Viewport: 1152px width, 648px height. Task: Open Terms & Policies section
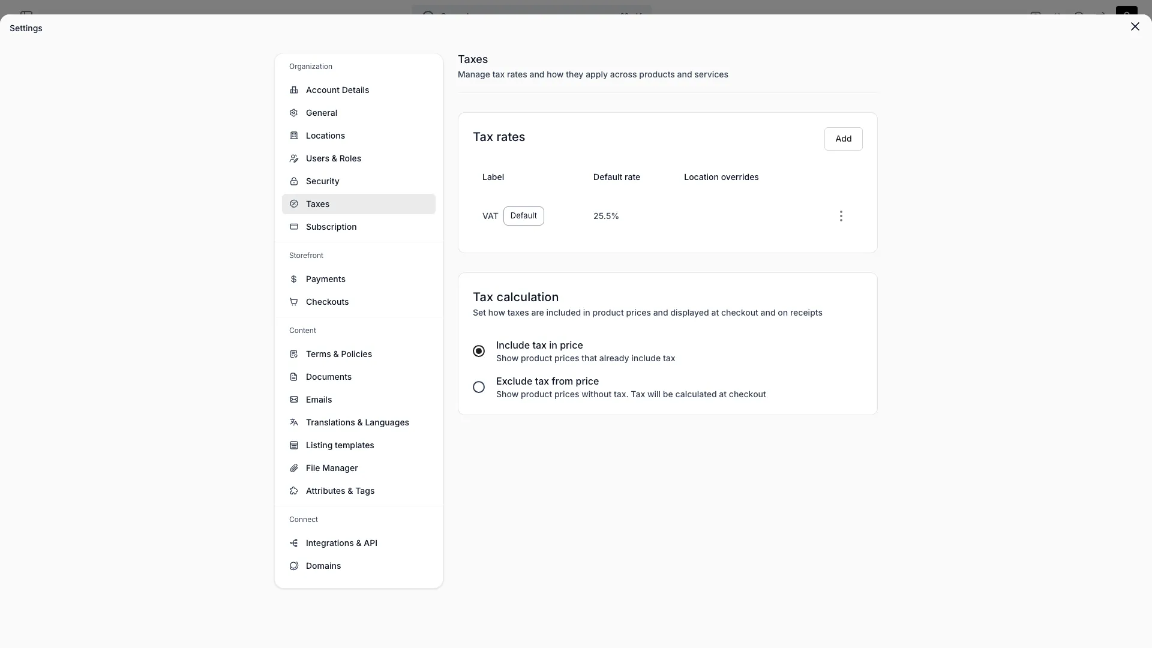(359, 354)
